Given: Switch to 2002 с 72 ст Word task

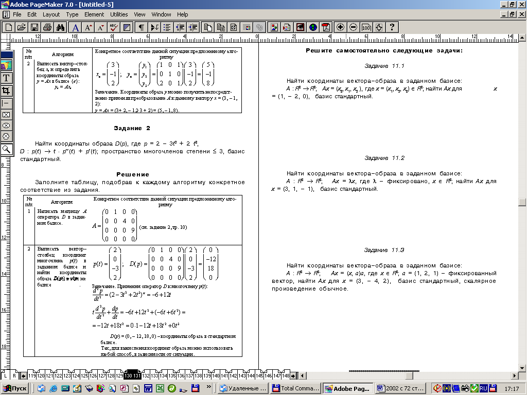Looking at the screenshot, I should click(x=400, y=388).
